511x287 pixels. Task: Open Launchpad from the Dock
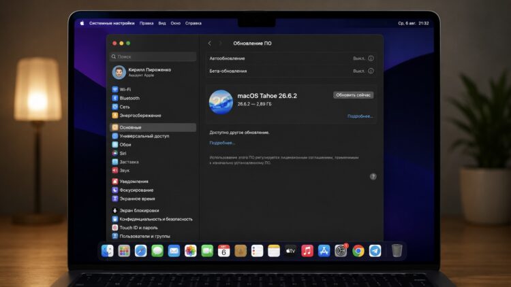(124, 251)
